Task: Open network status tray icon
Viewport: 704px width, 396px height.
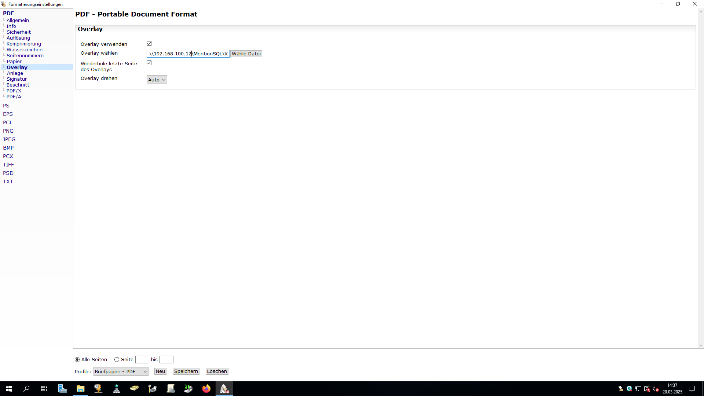Action: (x=638, y=389)
